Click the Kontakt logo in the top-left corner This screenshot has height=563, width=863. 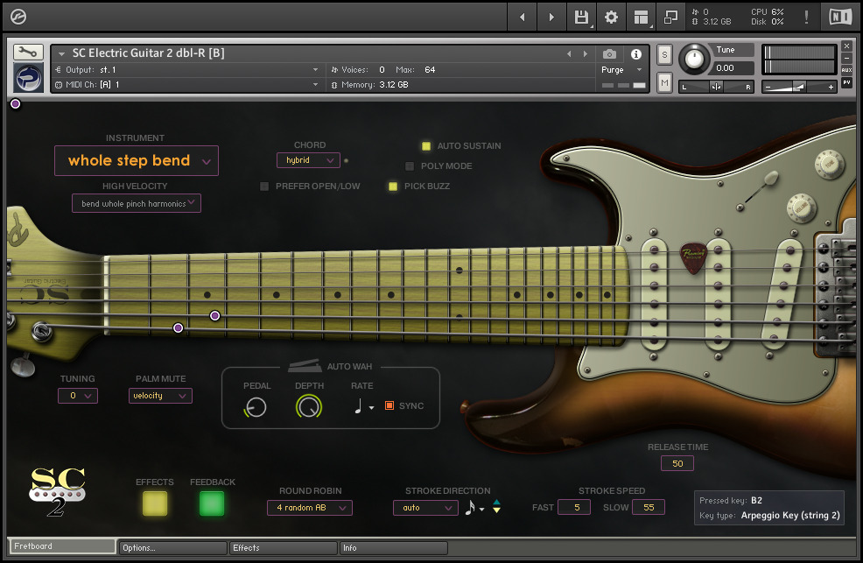(18, 17)
